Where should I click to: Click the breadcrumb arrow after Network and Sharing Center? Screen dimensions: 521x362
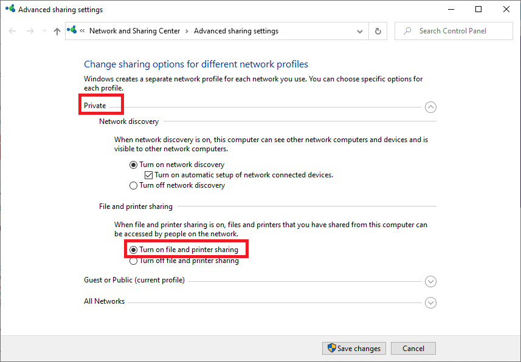[x=187, y=31]
